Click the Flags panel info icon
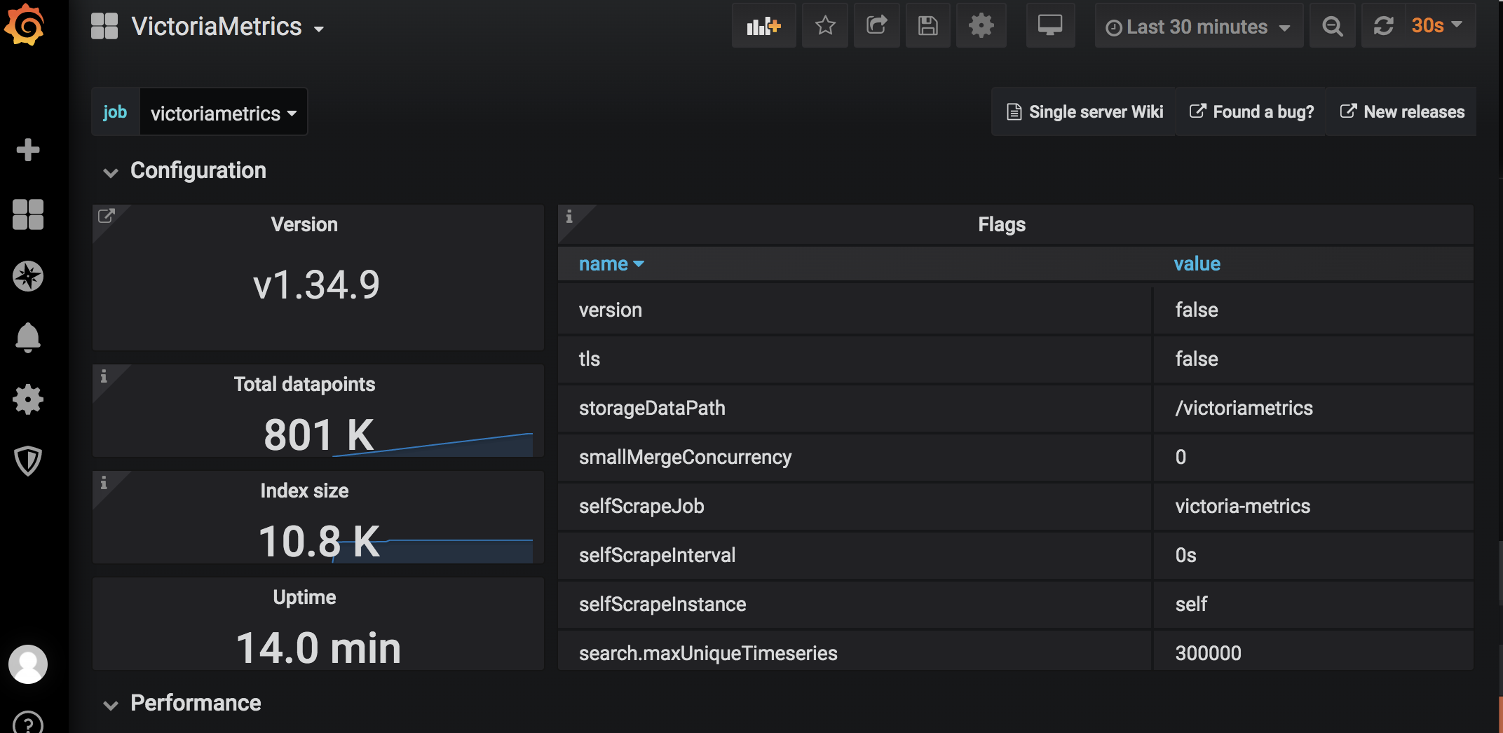This screenshot has height=733, width=1503. tap(569, 217)
